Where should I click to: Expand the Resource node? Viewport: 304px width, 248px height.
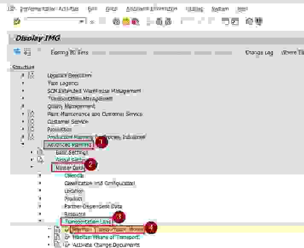pyautogui.click(x=40, y=214)
